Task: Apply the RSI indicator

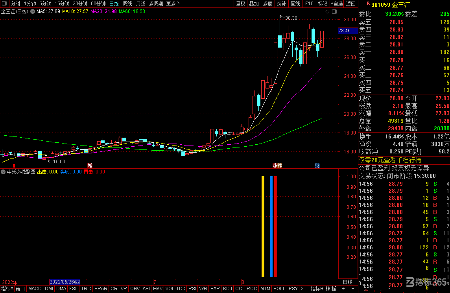Action: pyautogui.click(x=192, y=289)
